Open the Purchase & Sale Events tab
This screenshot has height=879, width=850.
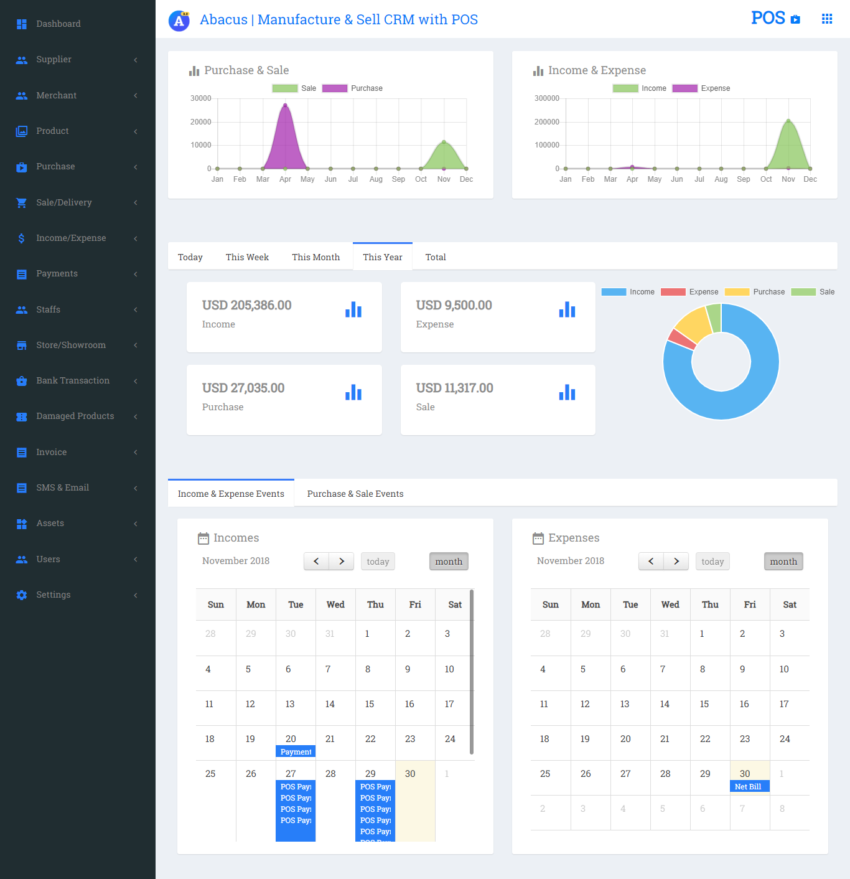tap(355, 494)
